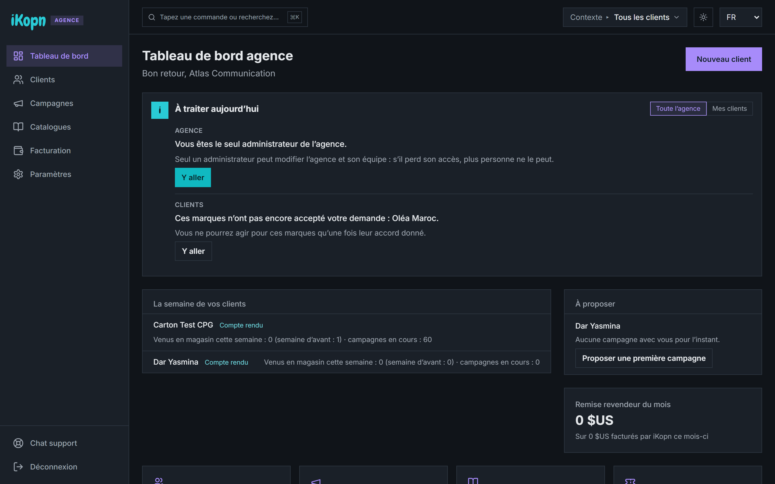
Task: Click the ⌘K shortcut badge
Action: click(295, 17)
